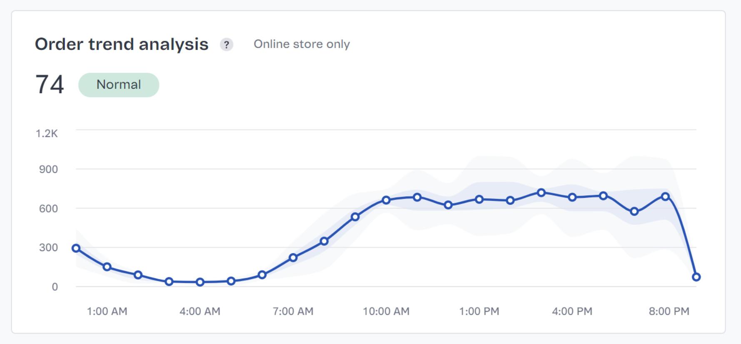Viewport: 741px width, 344px height.
Task: Select the highest peak point on the line
Action: pyautogui.click(x=541, y=192)
